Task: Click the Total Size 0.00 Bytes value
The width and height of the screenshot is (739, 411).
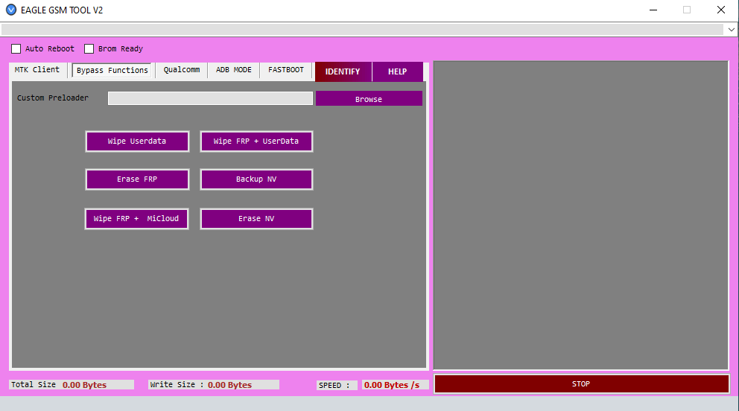Action: point(85,385)
